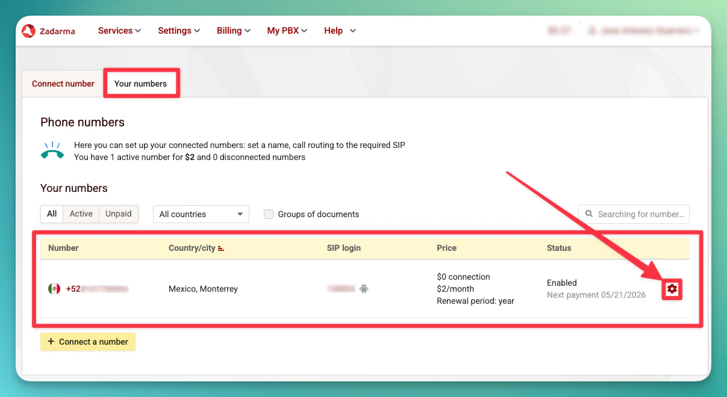727x397 pixels.
Task: Click the Mexico, Monterrey cell
Action: [203, 289]
